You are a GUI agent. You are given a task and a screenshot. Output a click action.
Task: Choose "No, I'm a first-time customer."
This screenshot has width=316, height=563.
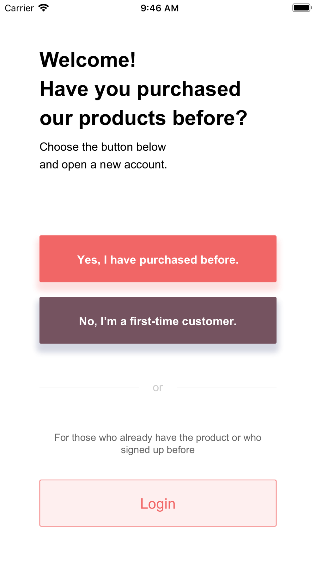pyautogui.click(x=158, y=321)
